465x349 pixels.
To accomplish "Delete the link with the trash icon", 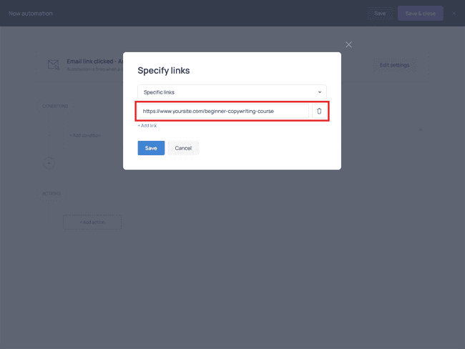I will [319, 111].
